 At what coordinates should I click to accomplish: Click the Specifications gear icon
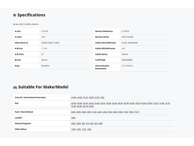click(x=14, y=15)
